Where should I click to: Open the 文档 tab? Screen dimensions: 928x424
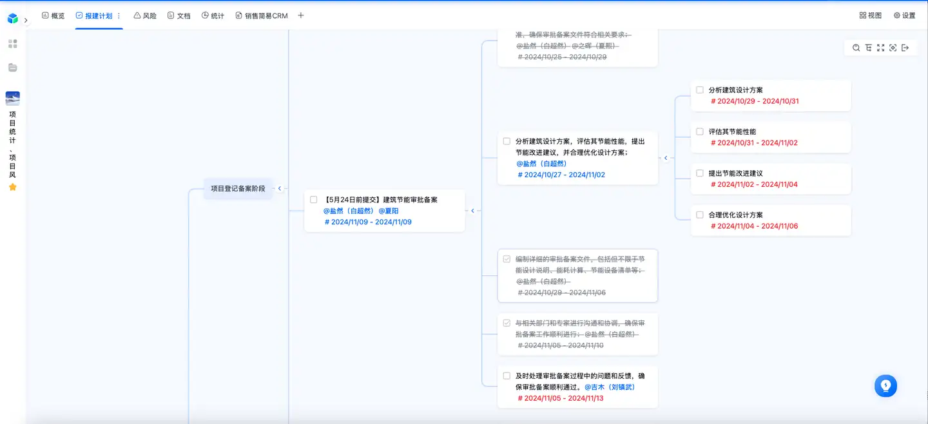pos(179,15)
